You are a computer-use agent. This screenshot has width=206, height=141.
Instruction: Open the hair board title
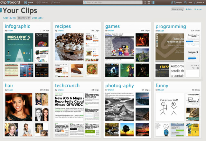[x=9, y=86]
